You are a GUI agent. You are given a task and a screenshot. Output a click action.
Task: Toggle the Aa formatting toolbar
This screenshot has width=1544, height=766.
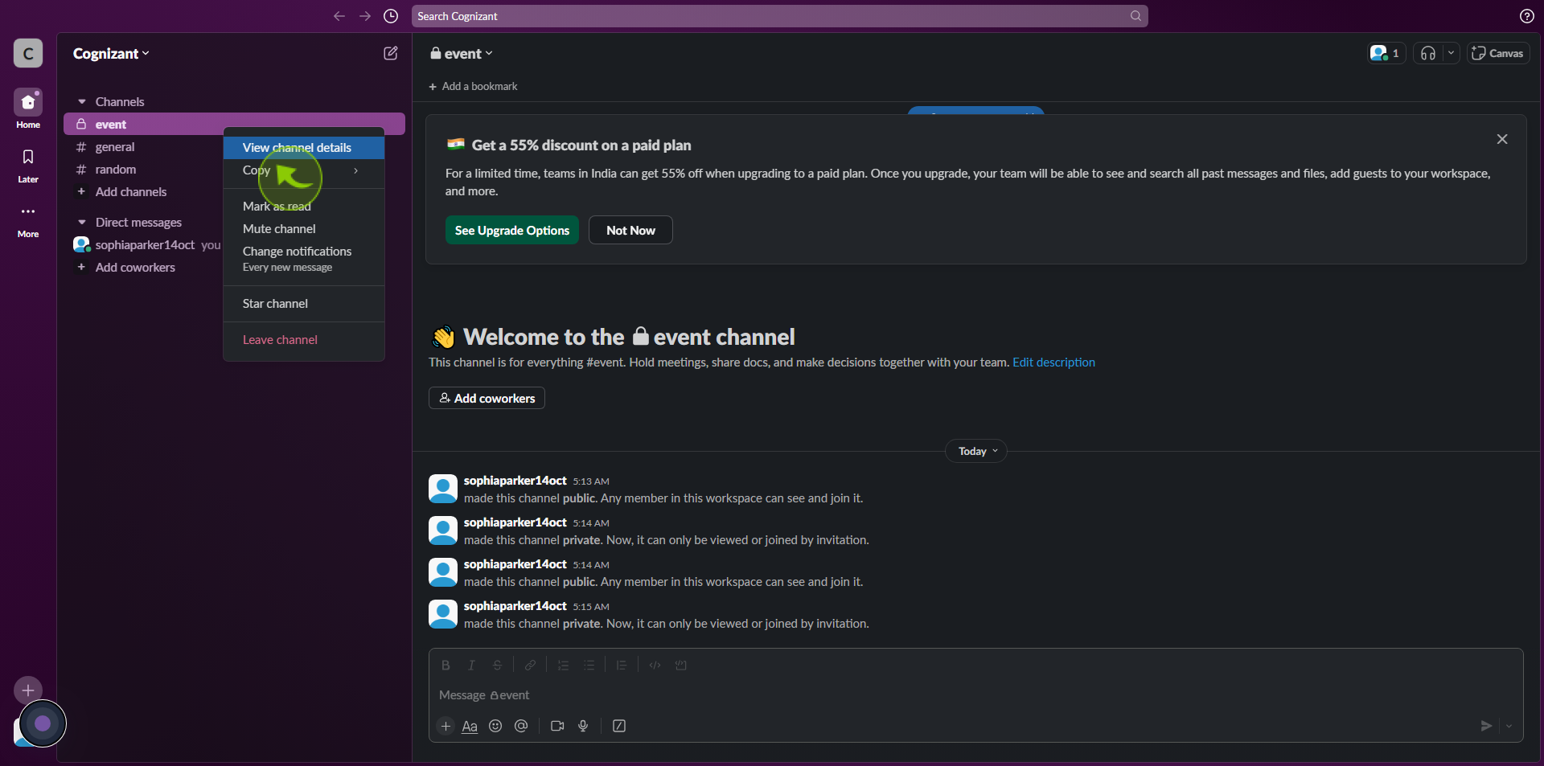click(470, 726)
